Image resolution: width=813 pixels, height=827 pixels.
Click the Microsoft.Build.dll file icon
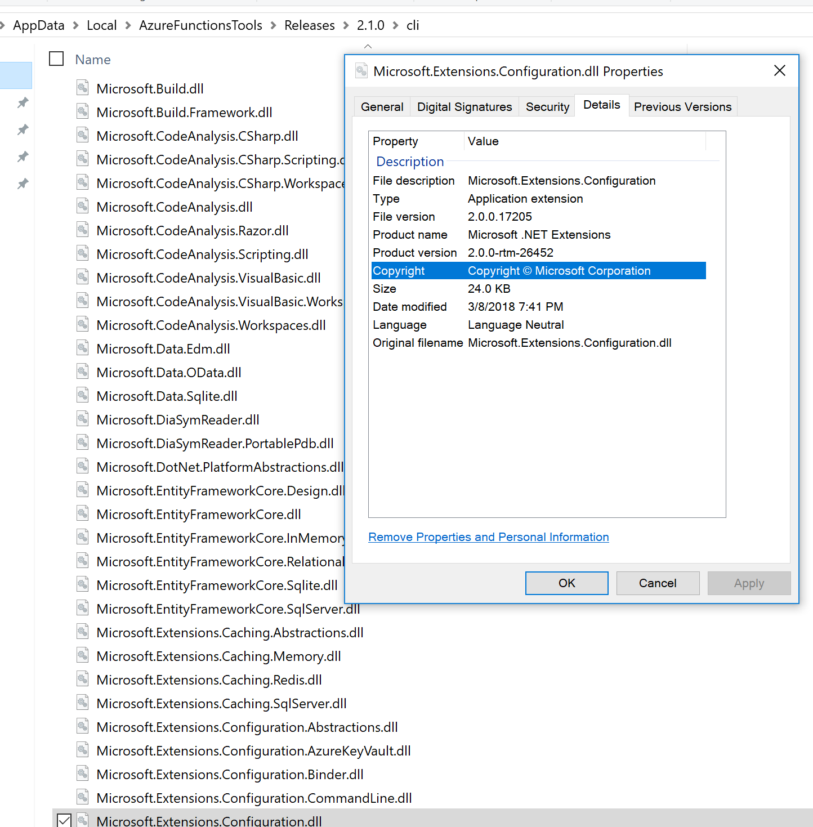83,88
